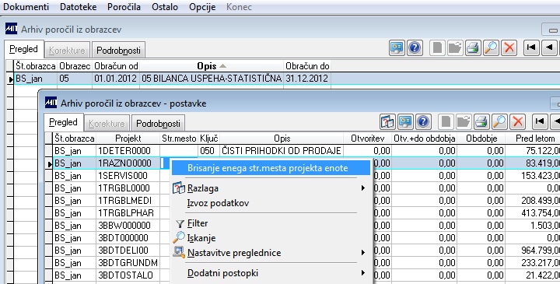Click blue help icon in postavke toolbar

click(423, 122)
